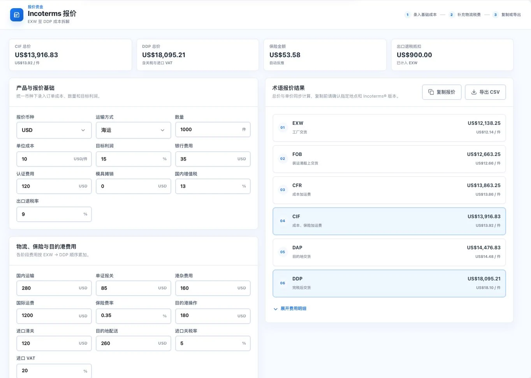Select the FOB quote result row
Viewport: 531px width, 378px height.
[389, 159]
